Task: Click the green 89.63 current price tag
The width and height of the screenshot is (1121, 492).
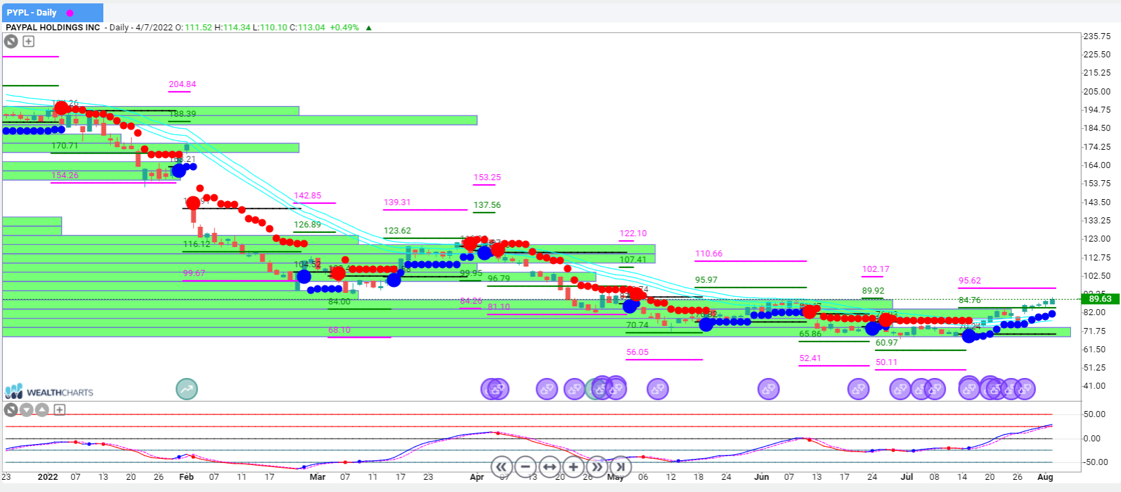Action: 1100,298
